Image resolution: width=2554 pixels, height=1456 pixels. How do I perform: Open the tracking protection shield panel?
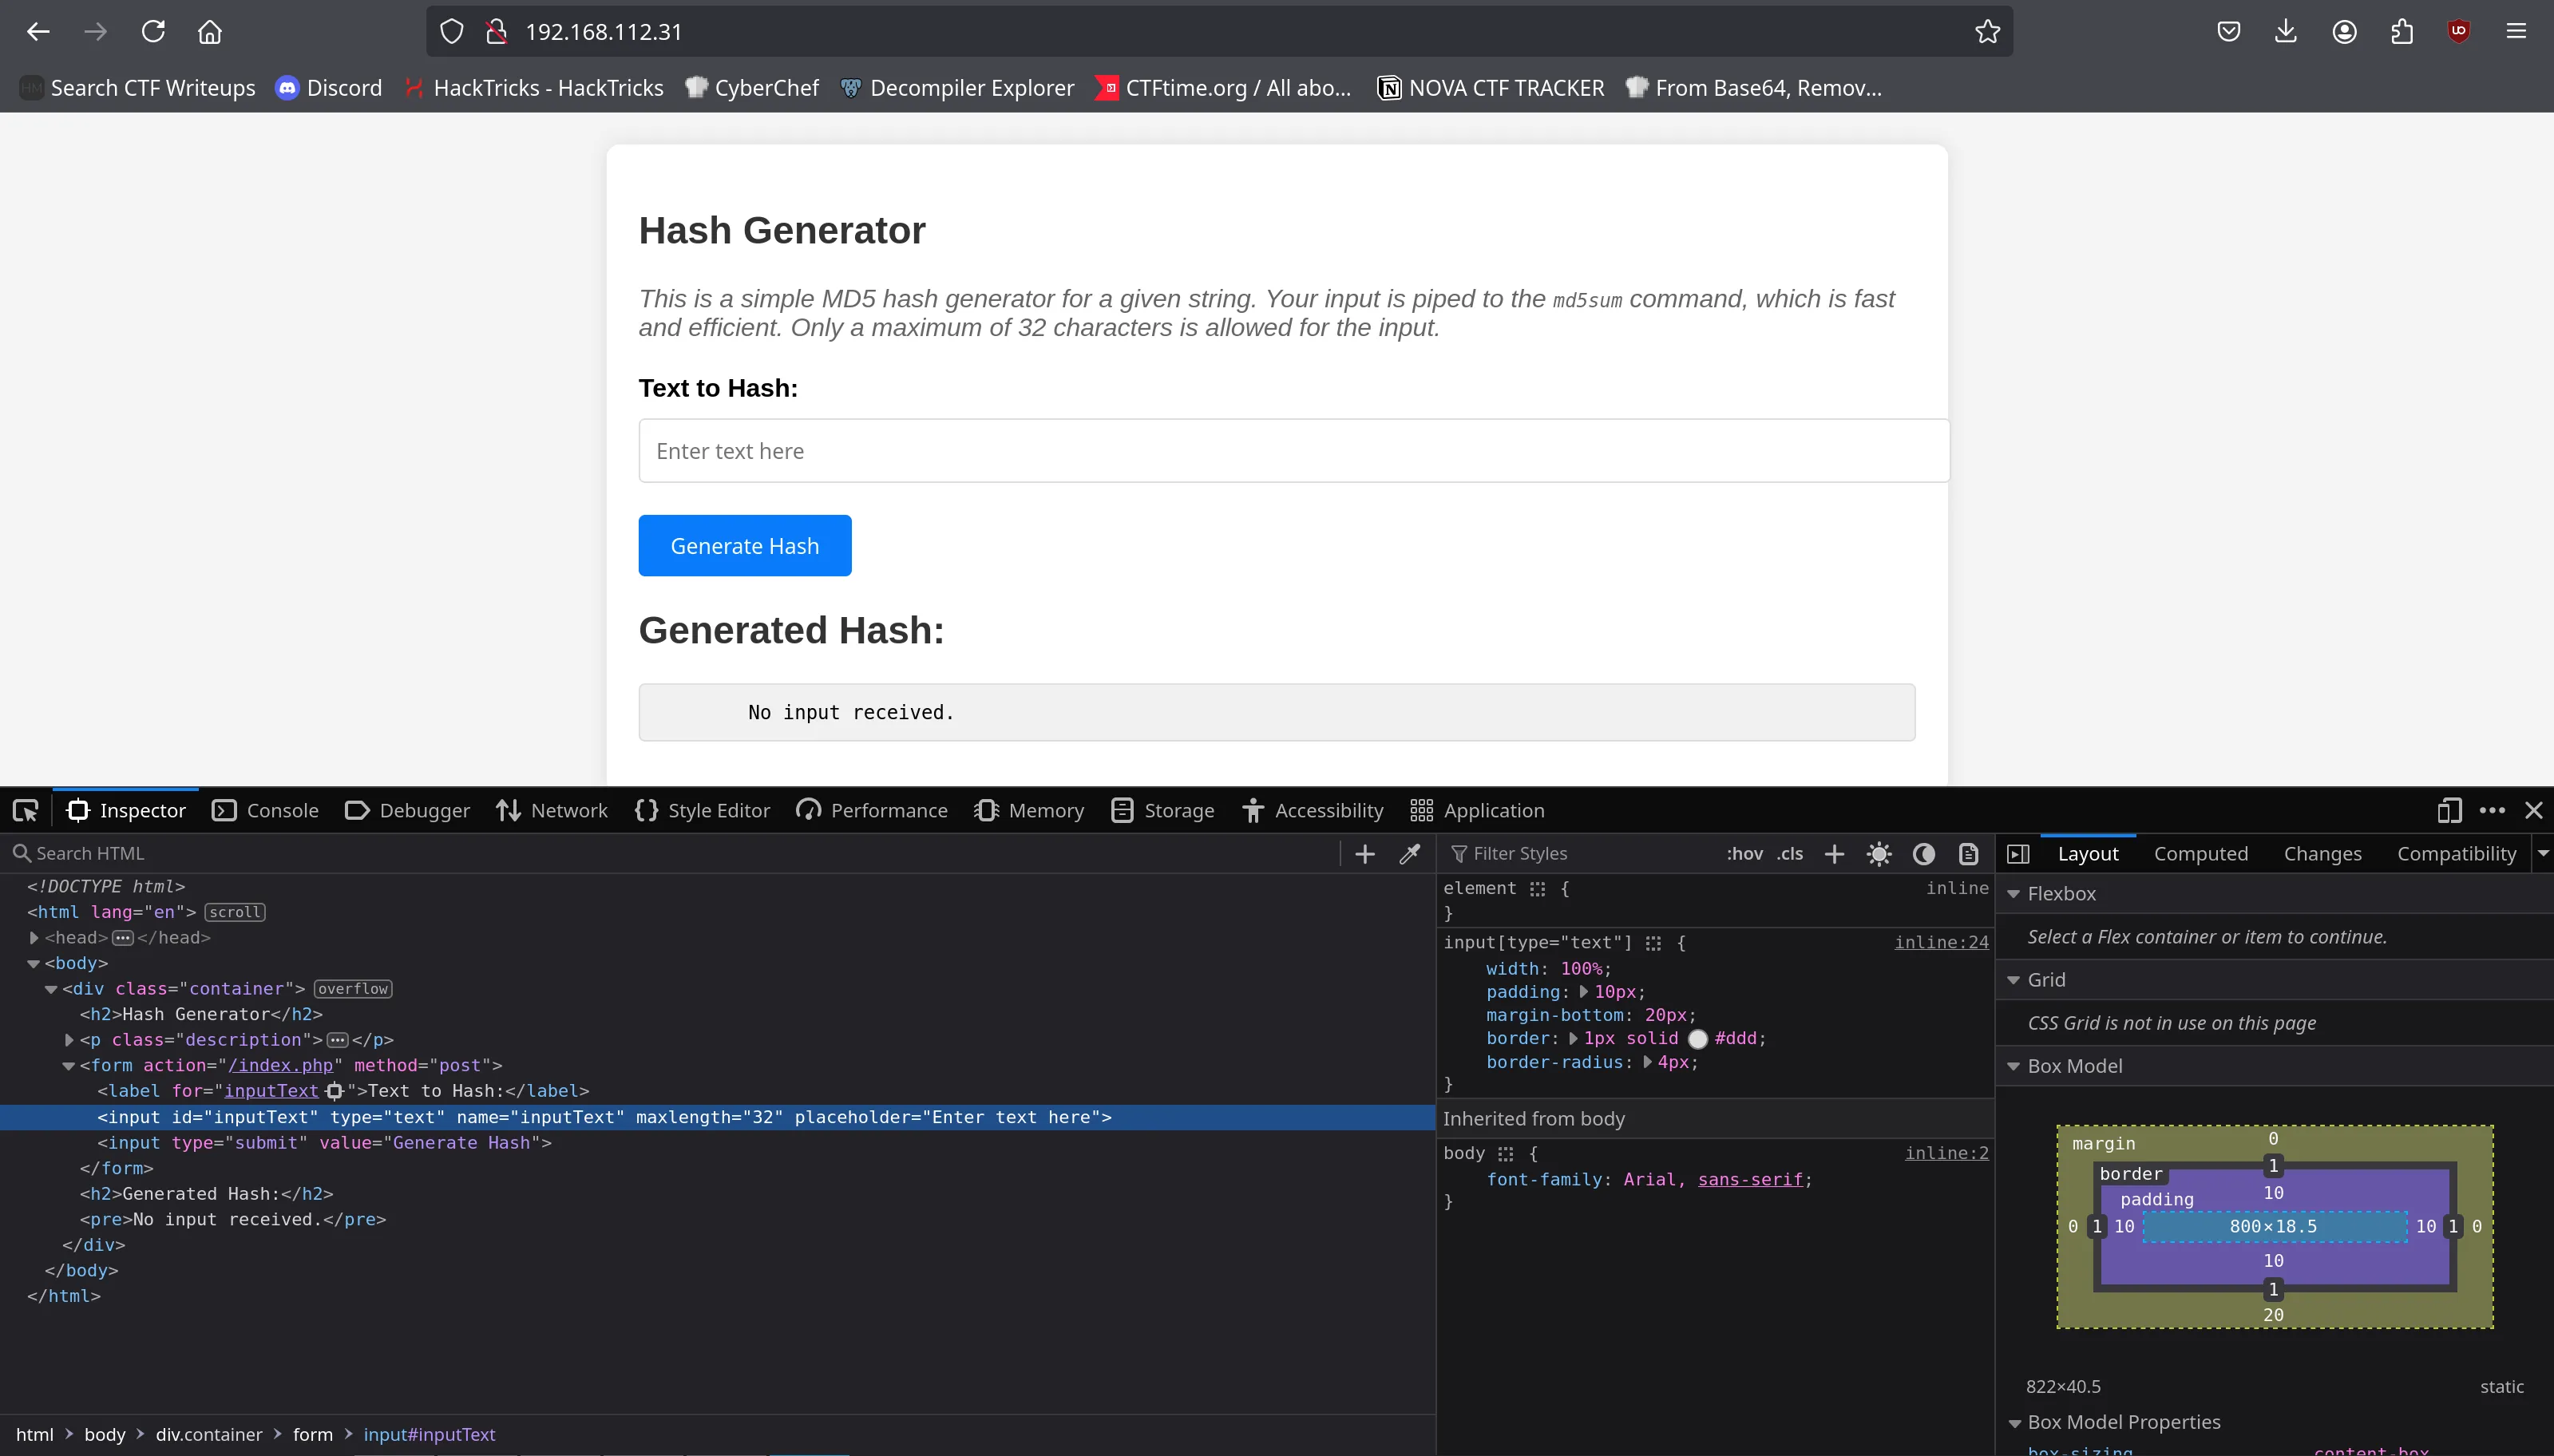tap(452, 32)
